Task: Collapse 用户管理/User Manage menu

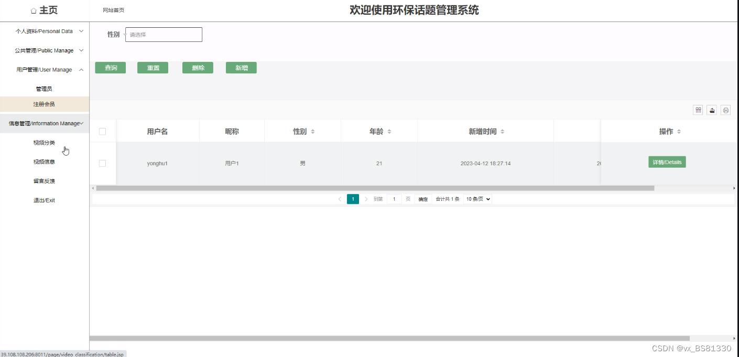Action: 45,70
